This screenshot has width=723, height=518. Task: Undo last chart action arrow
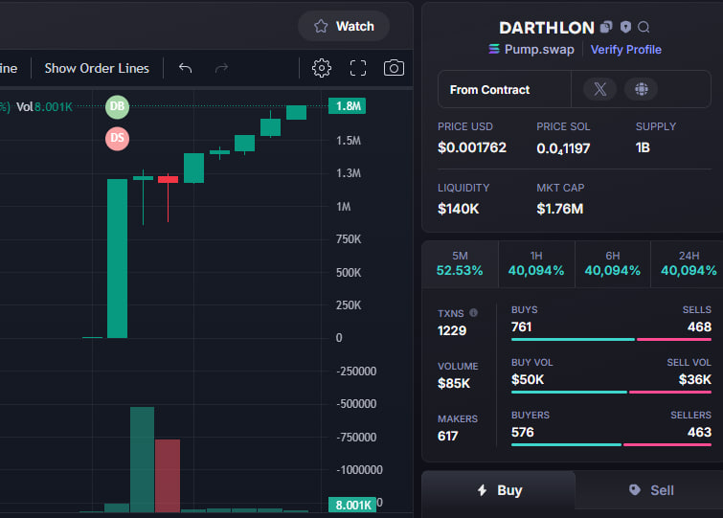(186, 68)
